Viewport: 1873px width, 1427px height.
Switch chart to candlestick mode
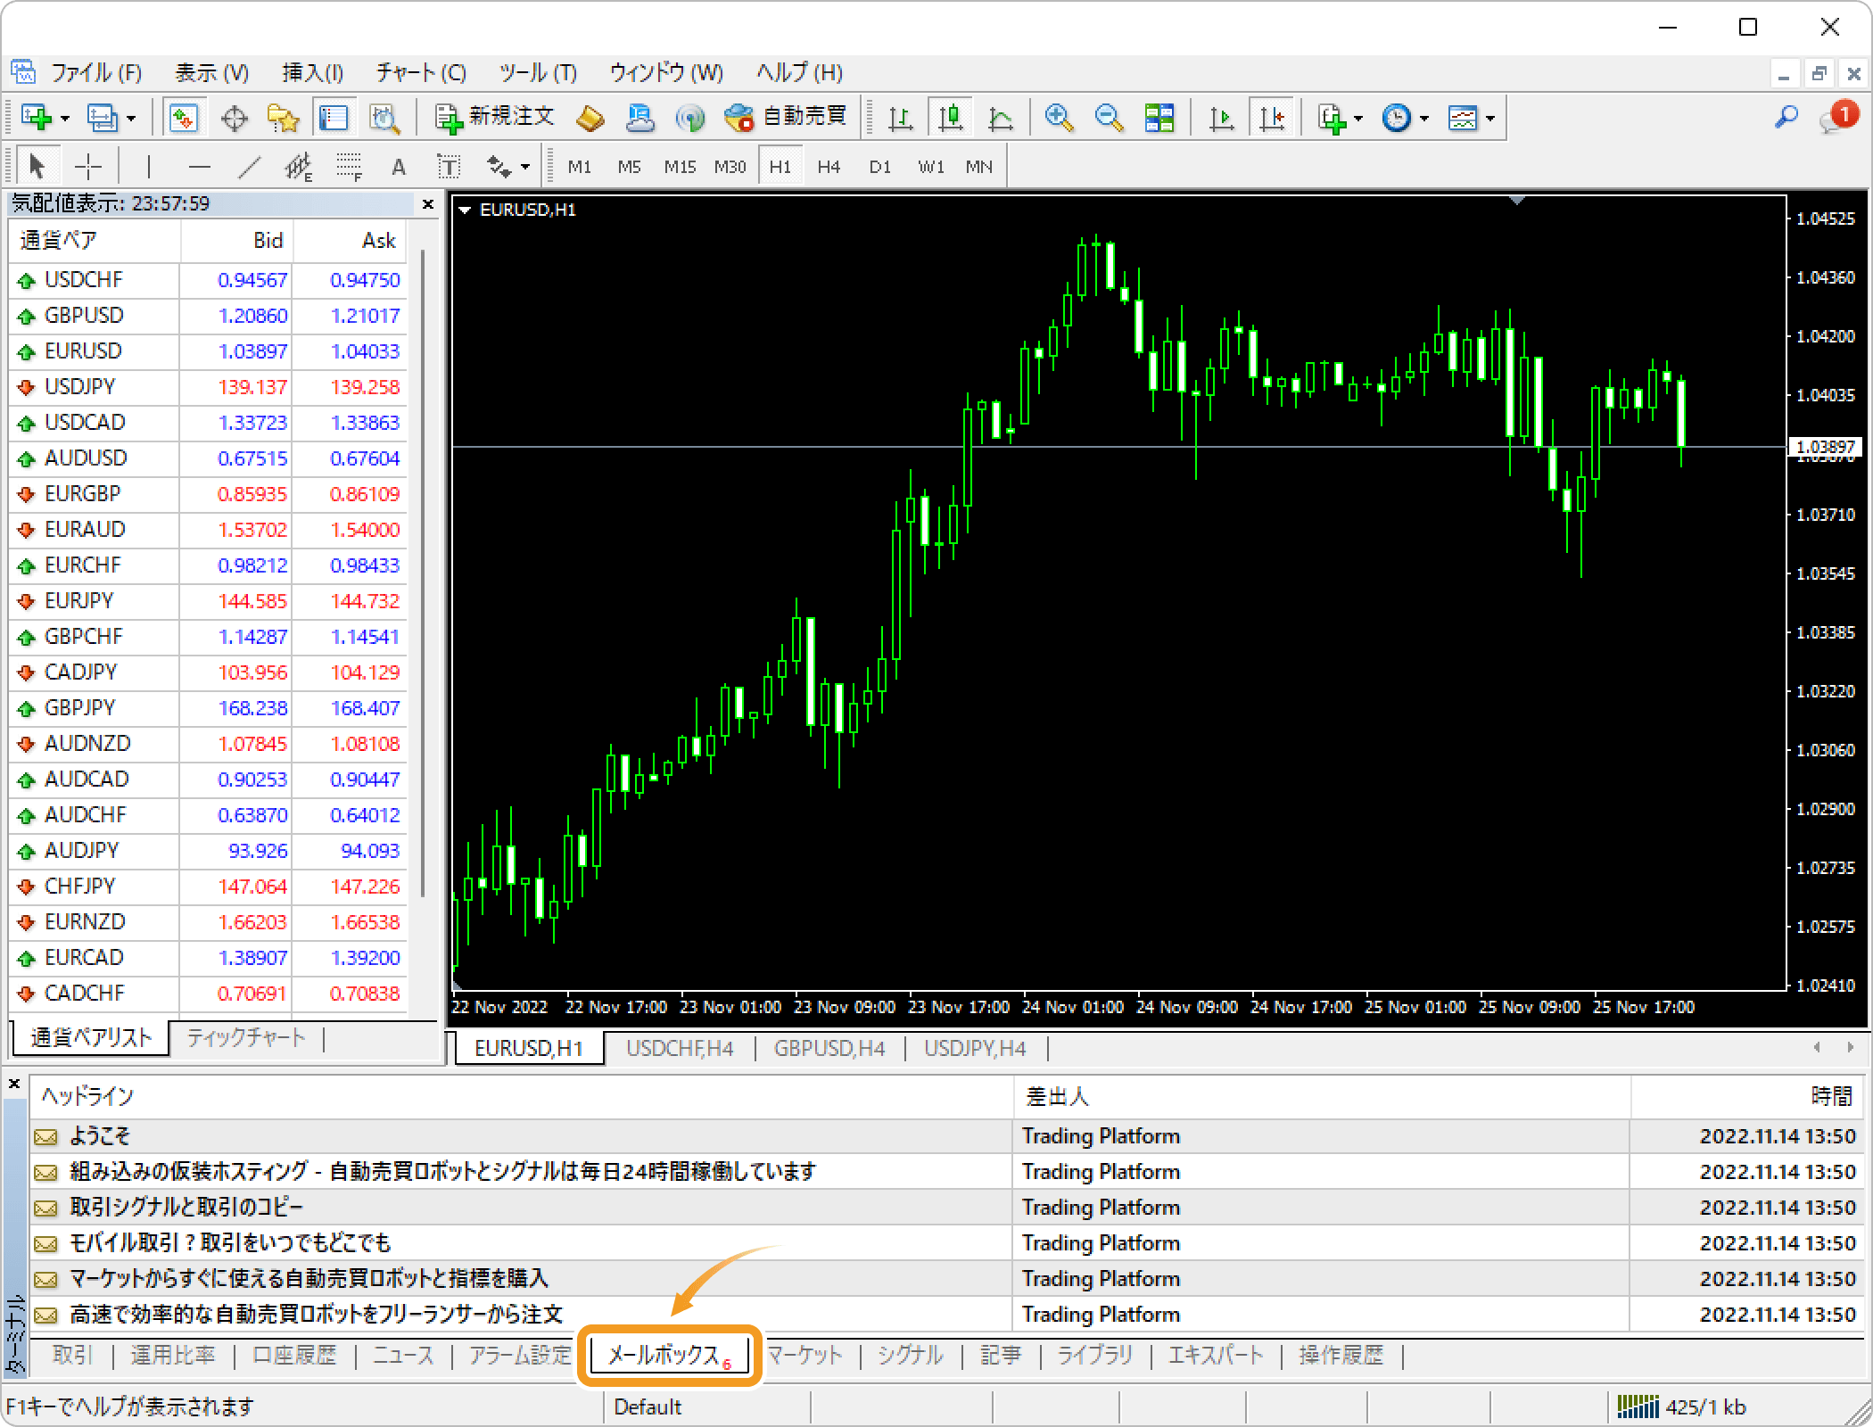(951, 118)
